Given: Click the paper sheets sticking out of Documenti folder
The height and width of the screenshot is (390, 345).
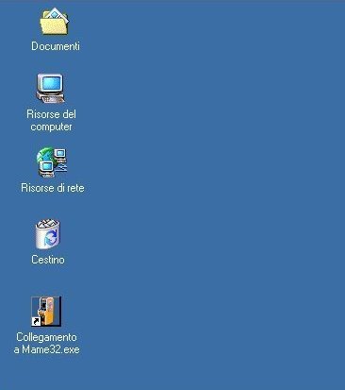Looking at the screenshot, I should tap(56, 16).
